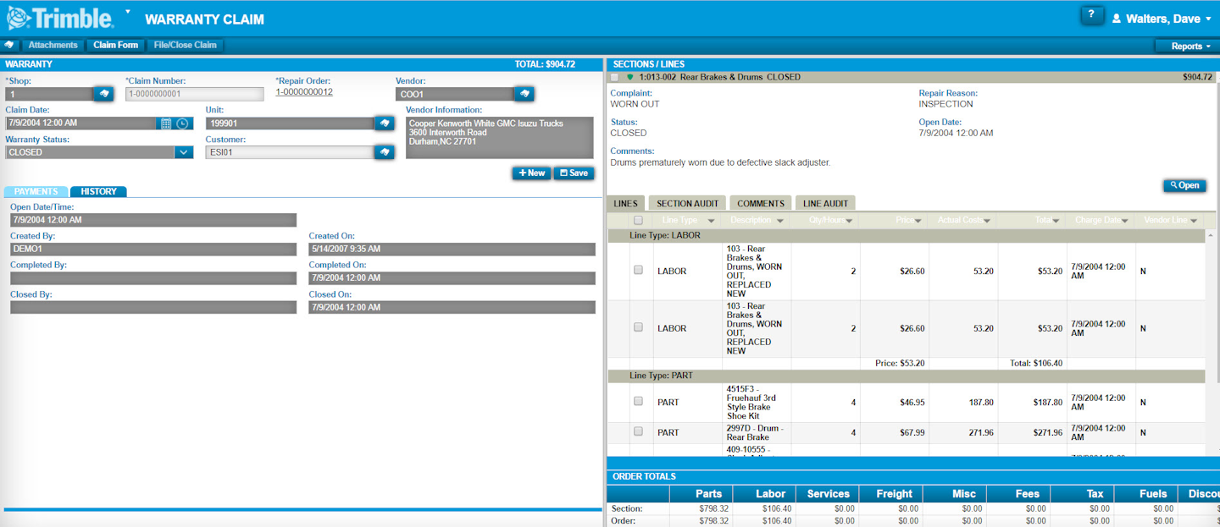Open the Reports dropdown menu
This screenshot has height=527, width=1220.
[x=1189, y=46]
